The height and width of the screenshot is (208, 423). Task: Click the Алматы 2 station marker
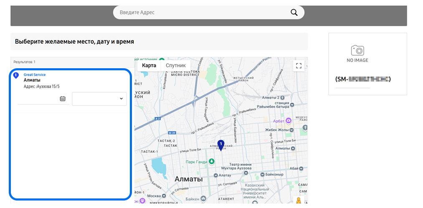tap(282, 97)
